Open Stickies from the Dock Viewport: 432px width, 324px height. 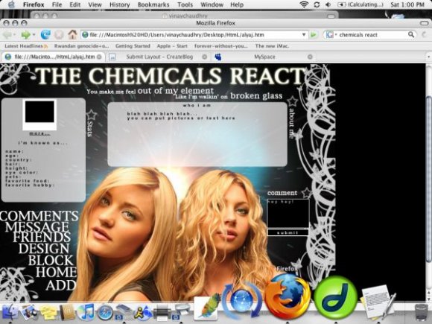click(48, 313)
